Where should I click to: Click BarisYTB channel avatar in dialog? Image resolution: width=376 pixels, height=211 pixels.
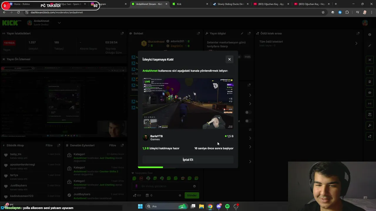[x=145, y=138]
